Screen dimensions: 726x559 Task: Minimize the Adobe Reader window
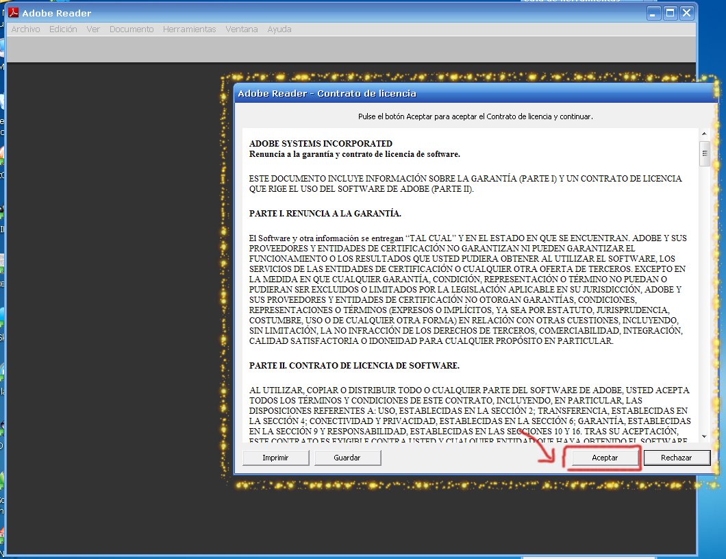coord(653,13)
